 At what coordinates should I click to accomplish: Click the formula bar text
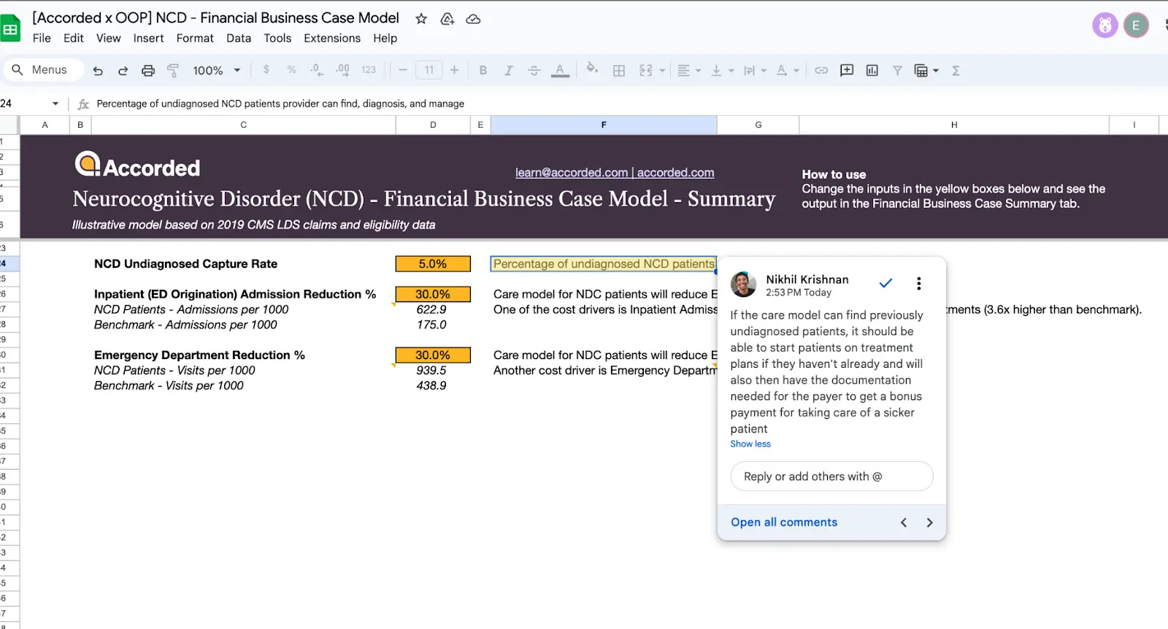coord(280,104)
